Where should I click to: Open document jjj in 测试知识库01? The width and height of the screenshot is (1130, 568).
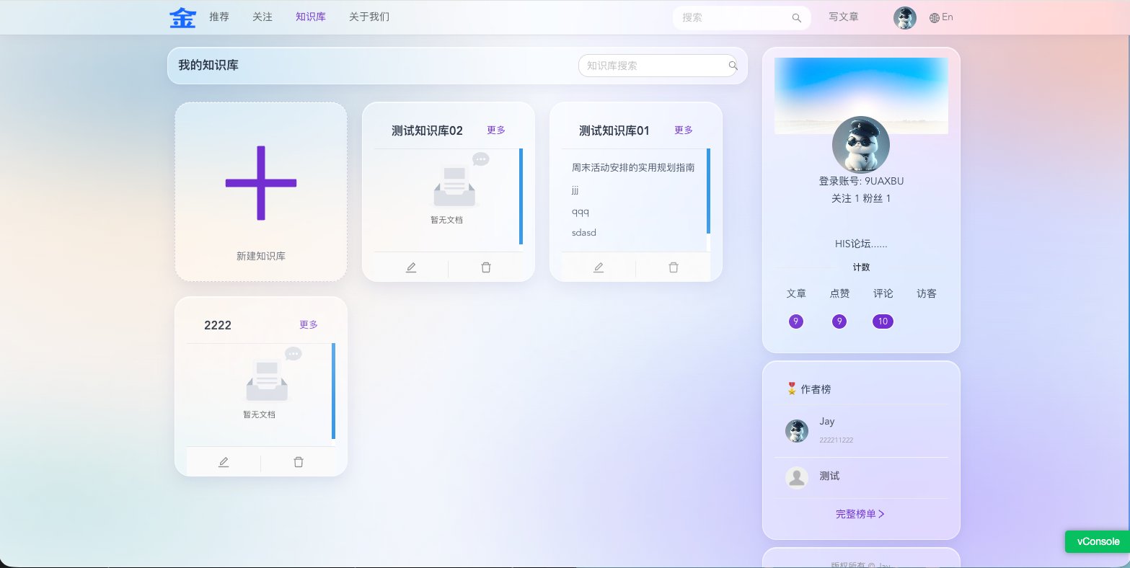click(575, 190)
